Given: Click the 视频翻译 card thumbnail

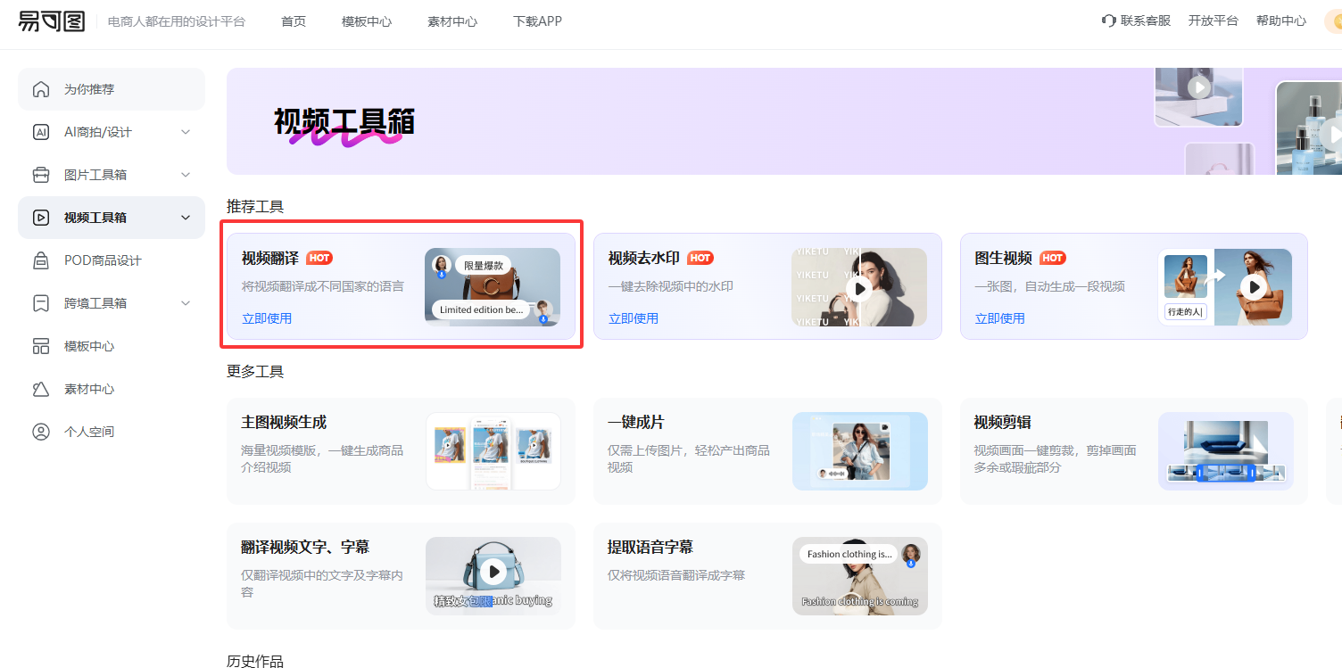Looking at the screenshot, I should coord(493,286).
